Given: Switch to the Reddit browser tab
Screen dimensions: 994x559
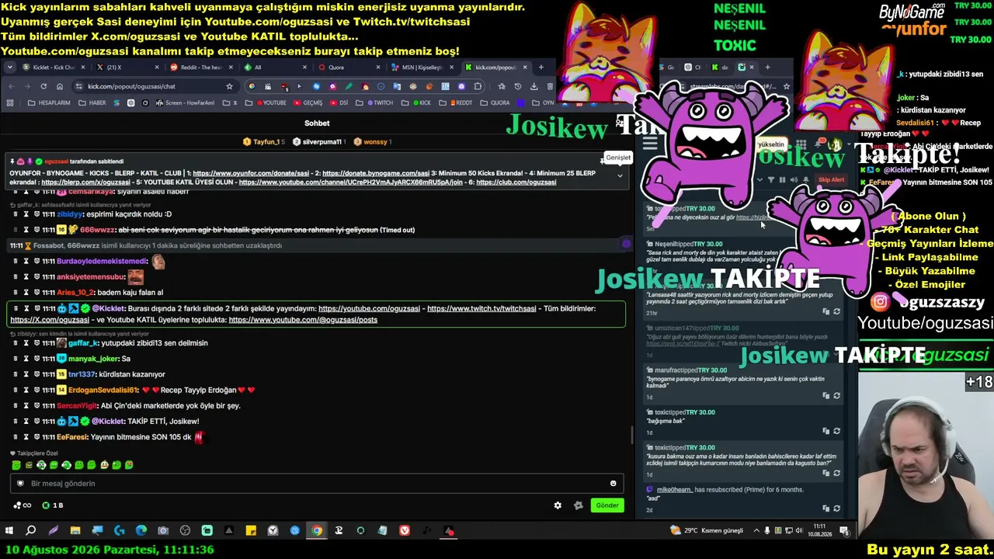Looking at the screenshot, I should (x=200, y=68).
